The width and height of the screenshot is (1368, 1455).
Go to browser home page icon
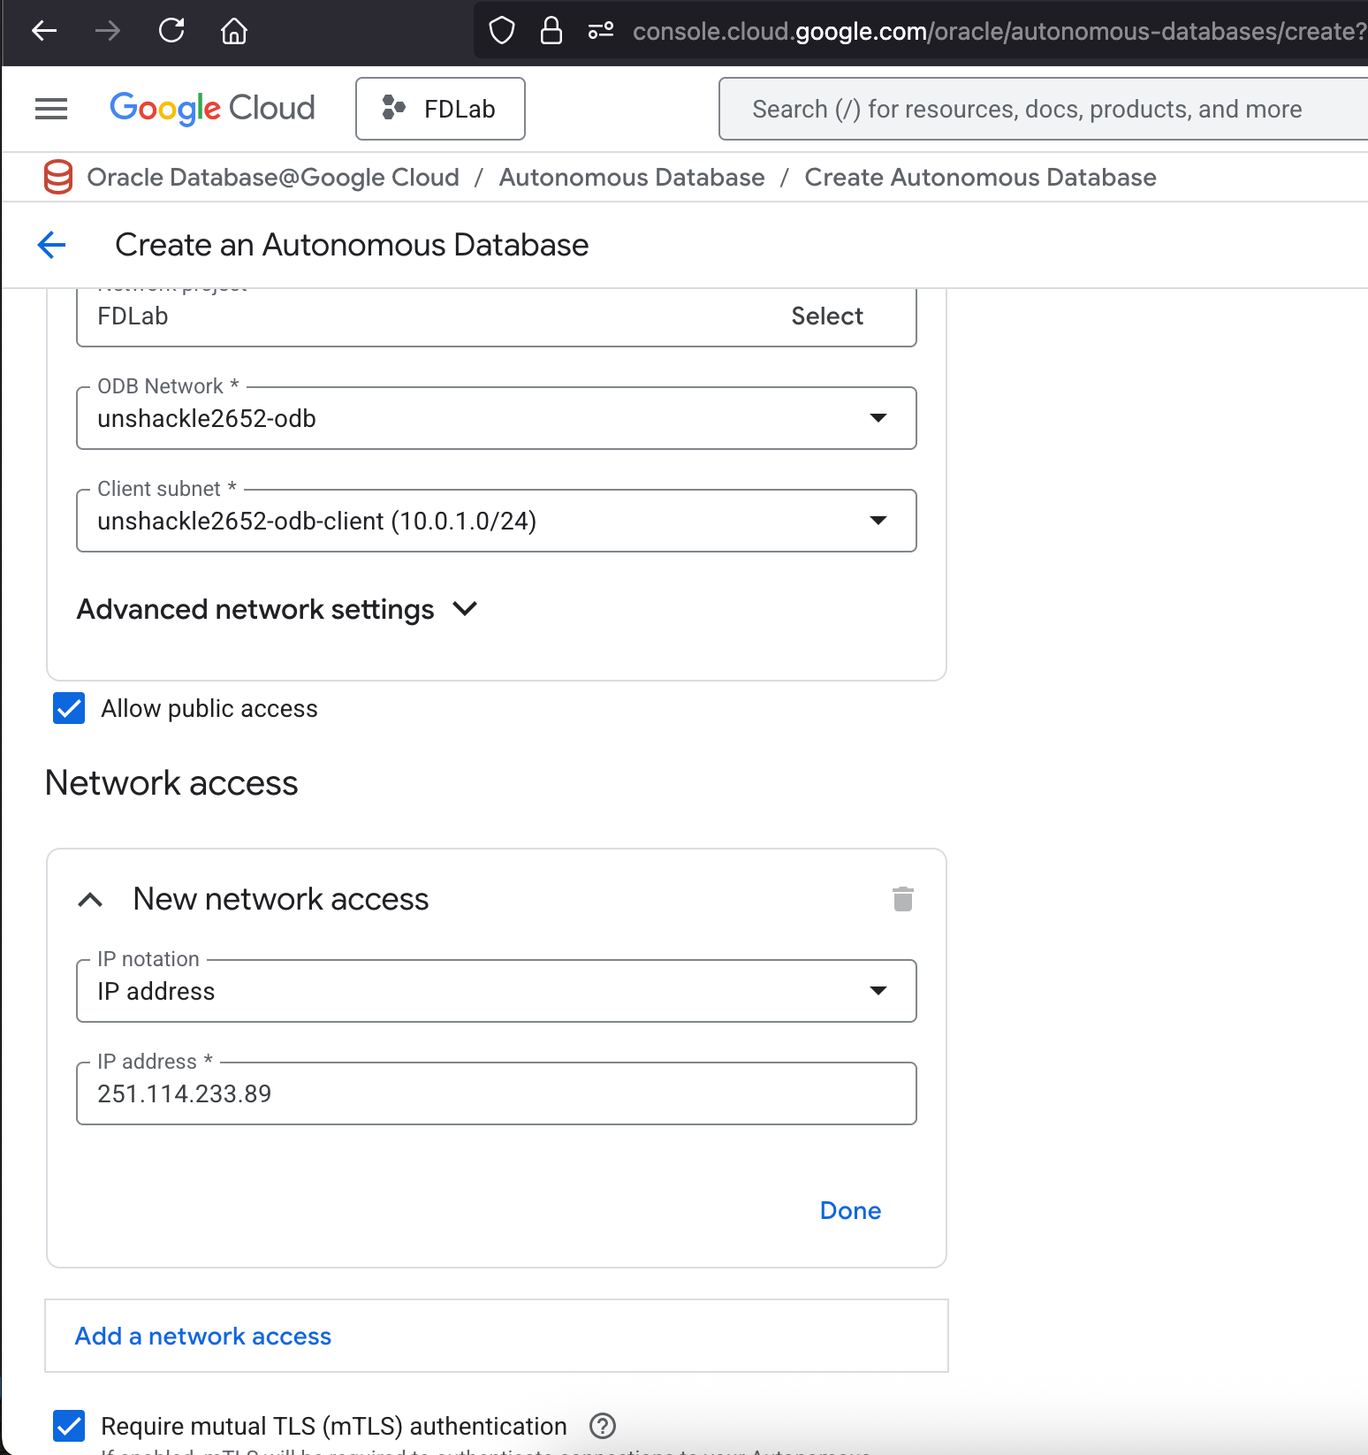point(234,31)
